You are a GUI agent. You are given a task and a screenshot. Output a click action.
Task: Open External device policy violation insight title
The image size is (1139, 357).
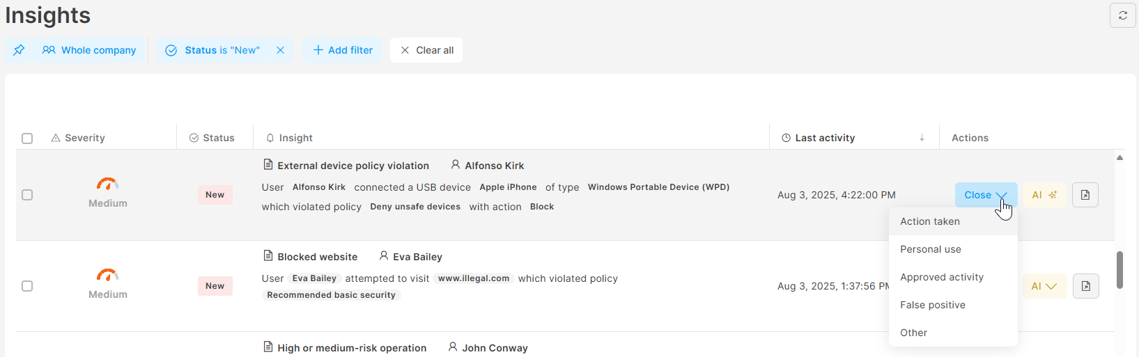[x=352, y=166]
